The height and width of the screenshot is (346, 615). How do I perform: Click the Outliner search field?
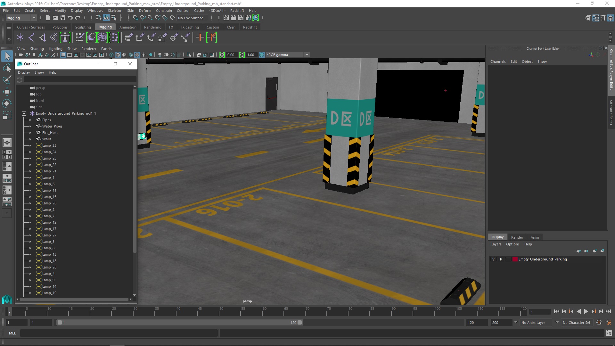[80, 79]
